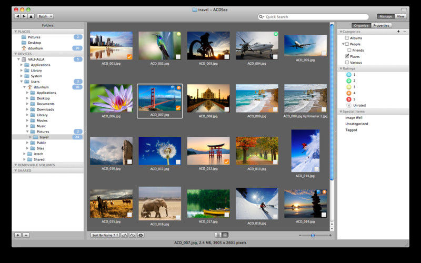Select the ACD_016.jpg elephant thumbnail
The width and height of the screenshot is (421, 263).
pos(160,204)
